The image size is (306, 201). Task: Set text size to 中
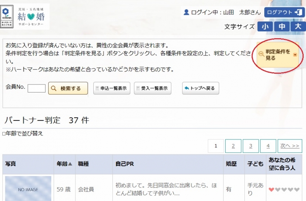[x=282, y=26]
